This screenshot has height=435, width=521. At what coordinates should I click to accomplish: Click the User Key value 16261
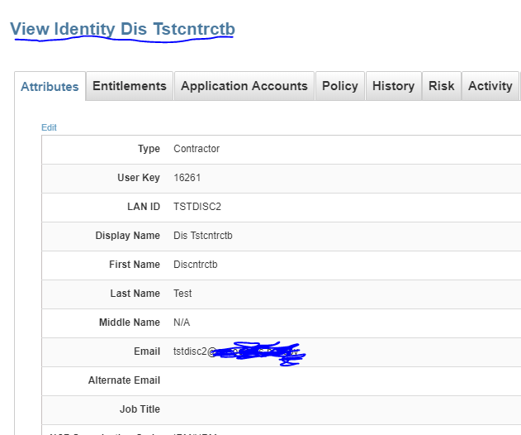187,178
